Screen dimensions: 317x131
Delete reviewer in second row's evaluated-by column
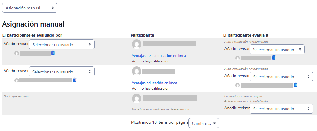tap(75, 80)
